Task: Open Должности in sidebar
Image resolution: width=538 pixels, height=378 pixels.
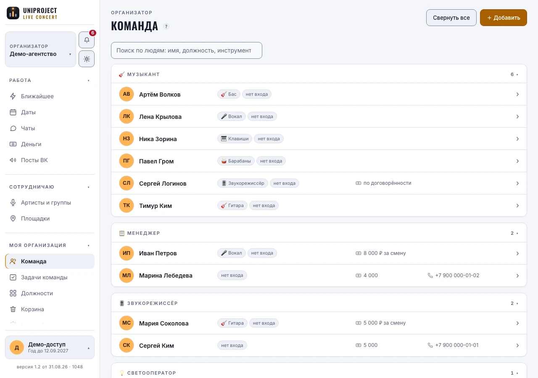Action: pos(50,293)
